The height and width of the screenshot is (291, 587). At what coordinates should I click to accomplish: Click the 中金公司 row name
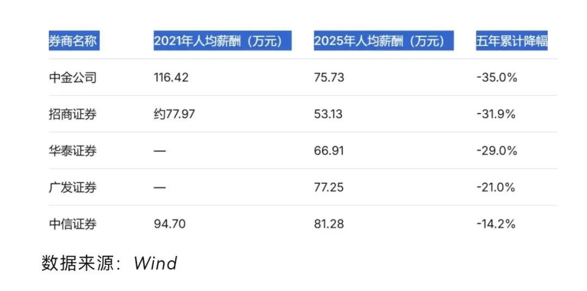click(73, 78)
